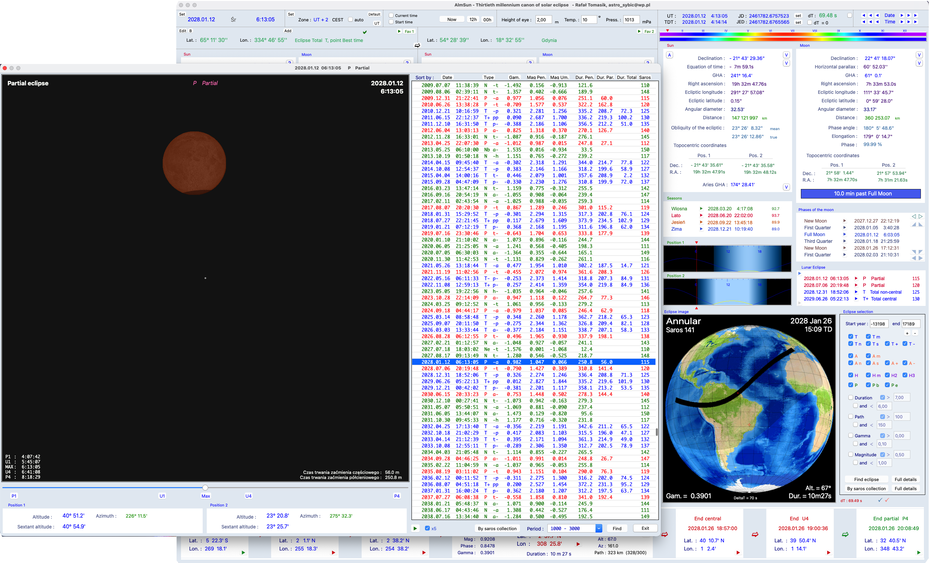Click play arrow next to Fav 2
The height and width of the screenshot is (563, 929).
(639, 31)
